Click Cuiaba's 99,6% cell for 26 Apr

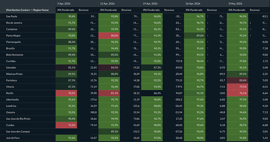[194, 125]
